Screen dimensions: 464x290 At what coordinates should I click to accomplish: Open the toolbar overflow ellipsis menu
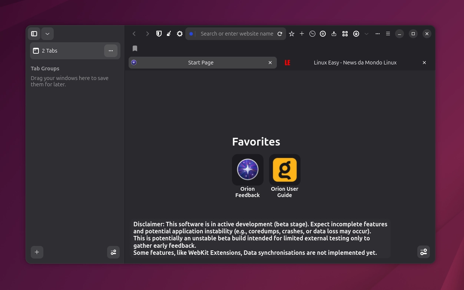378,33
